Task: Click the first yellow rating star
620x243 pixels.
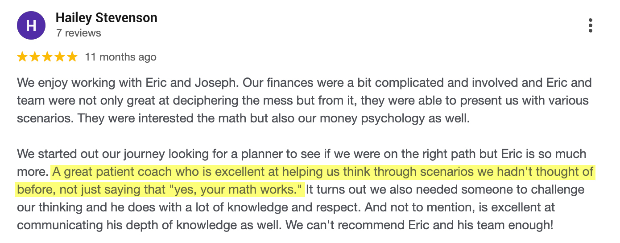Action: pos(22,57)
